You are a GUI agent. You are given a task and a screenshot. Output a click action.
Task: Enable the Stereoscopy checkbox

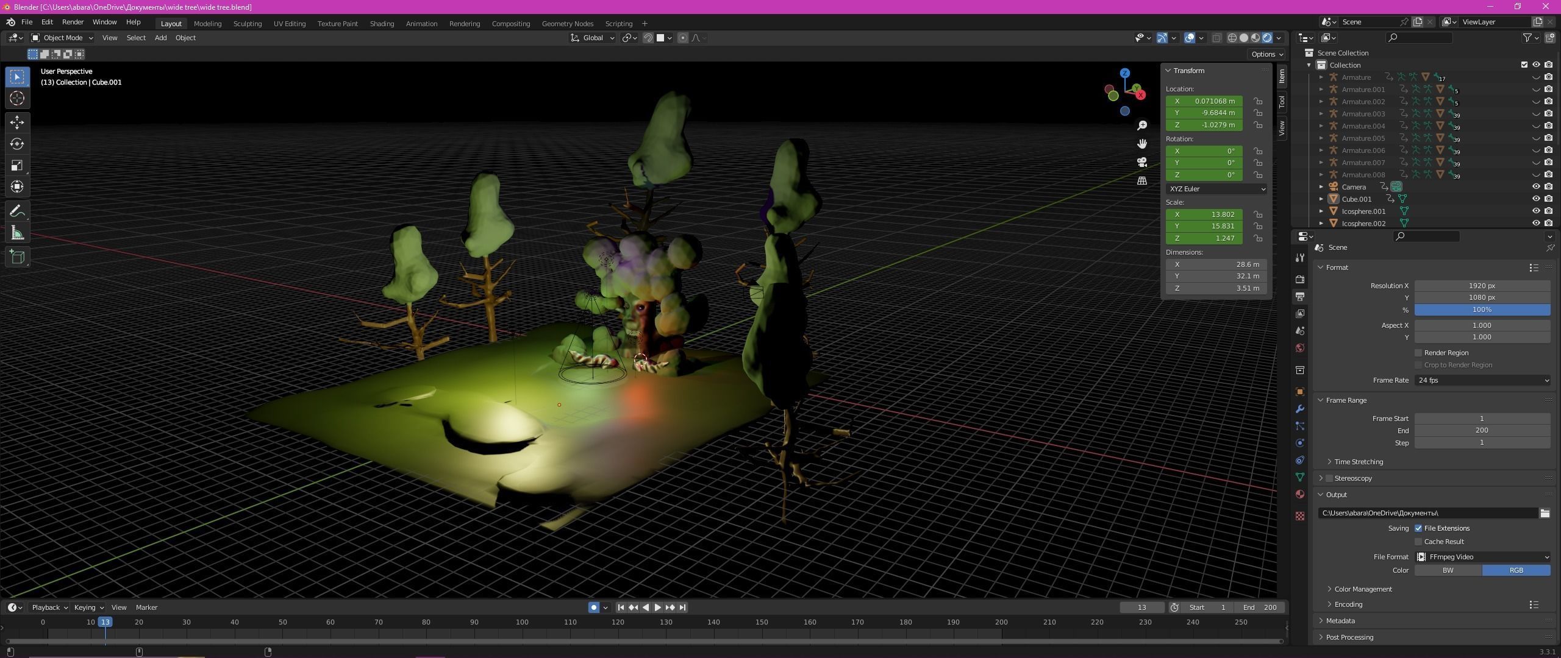click(1329, 478)
